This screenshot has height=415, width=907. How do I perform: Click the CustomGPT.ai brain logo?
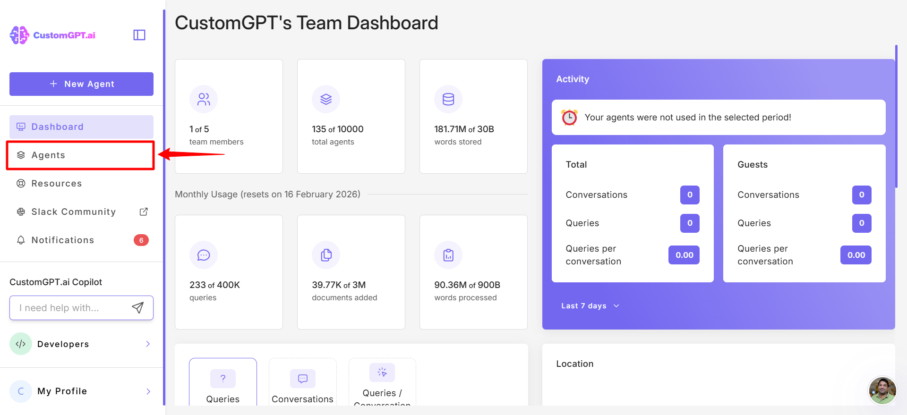click(x=19, y=35)
